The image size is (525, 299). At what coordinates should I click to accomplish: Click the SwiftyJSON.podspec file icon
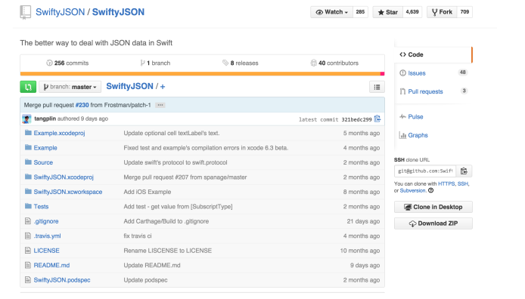tap(28, 280)
